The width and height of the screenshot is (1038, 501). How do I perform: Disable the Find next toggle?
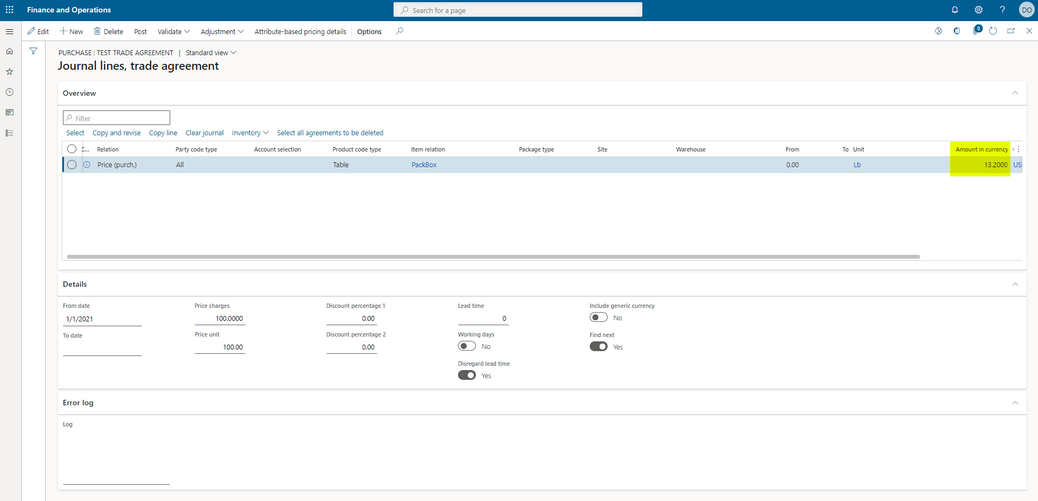tap(598, 347)
